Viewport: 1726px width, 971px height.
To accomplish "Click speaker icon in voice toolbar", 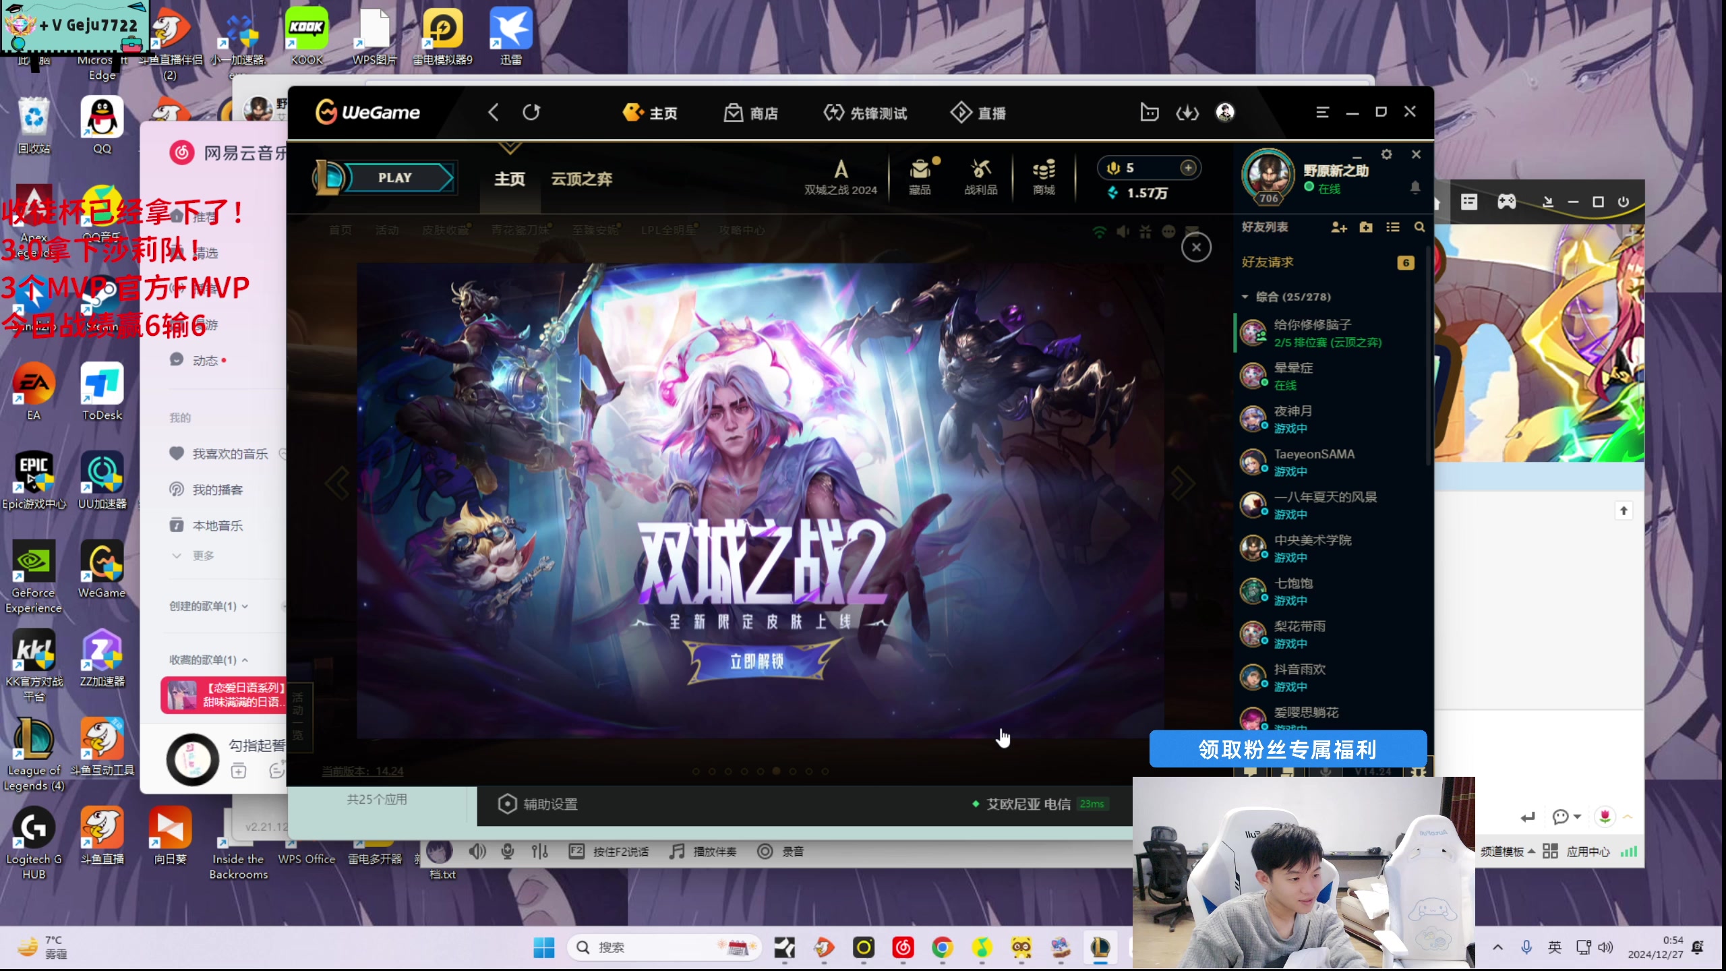I will (x=477, y=852).
